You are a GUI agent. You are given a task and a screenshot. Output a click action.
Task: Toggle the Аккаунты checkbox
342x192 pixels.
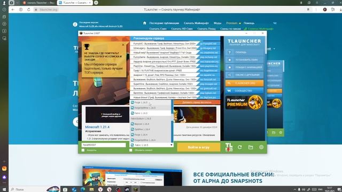(x=83, y=150)
